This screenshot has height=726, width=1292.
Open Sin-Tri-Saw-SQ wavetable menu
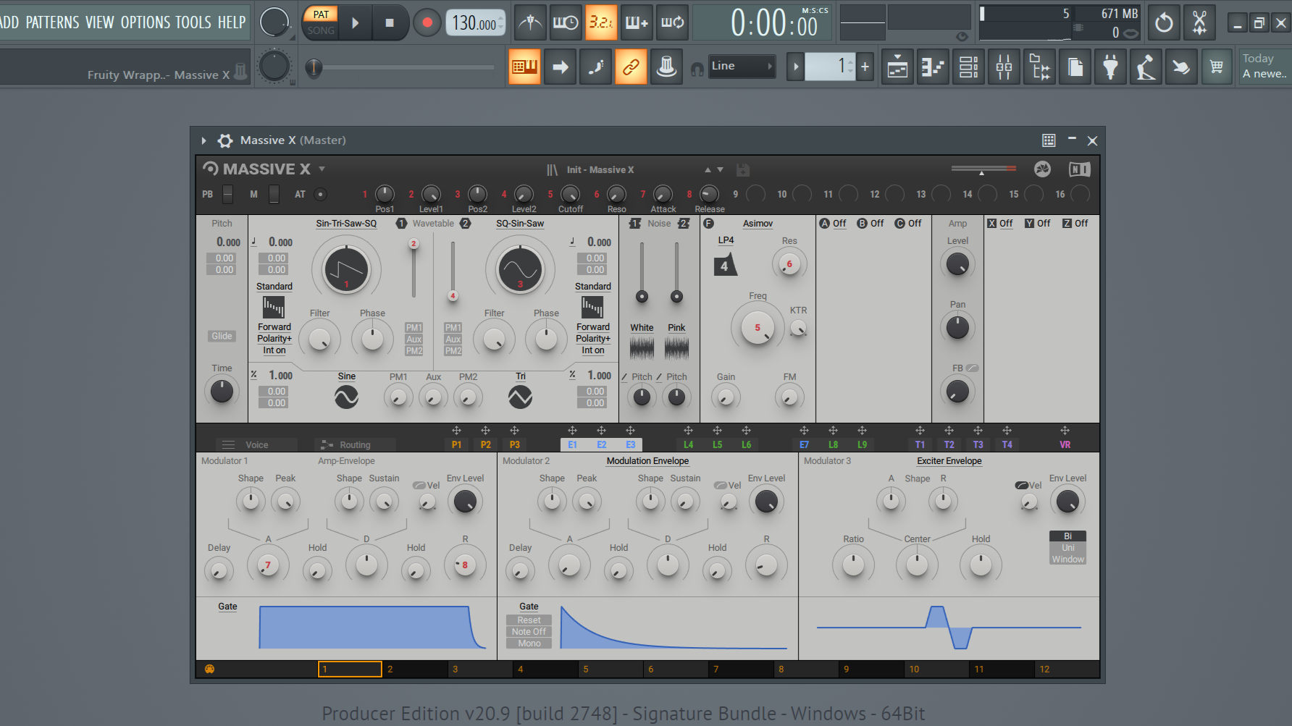coord(346,224)
